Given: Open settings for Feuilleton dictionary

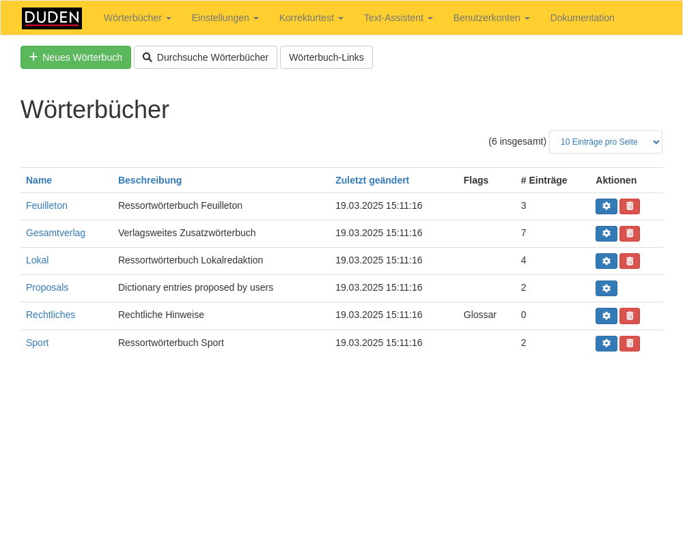Looking at the screenshot, I should click(606, 206).
